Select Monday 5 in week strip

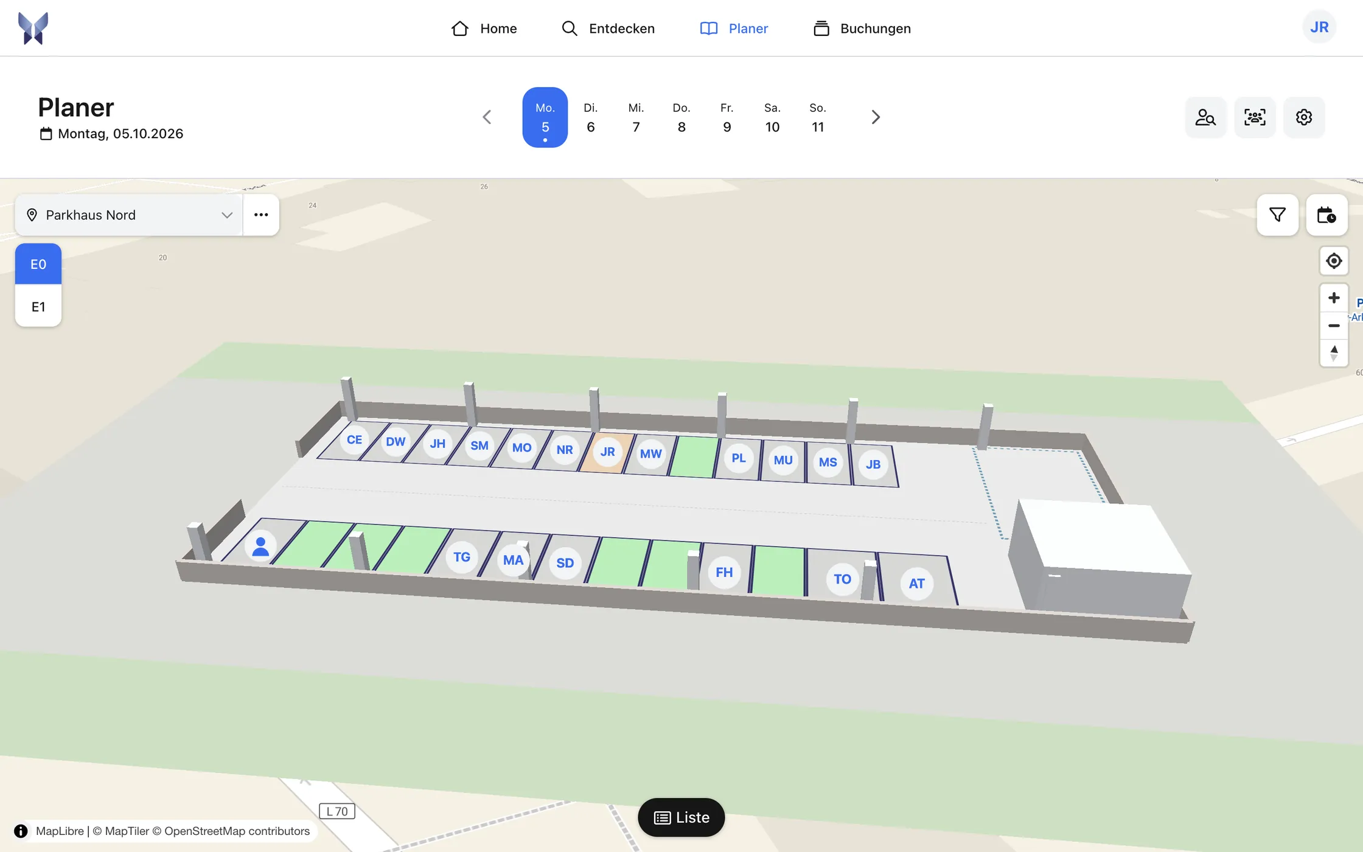point(545,117)
